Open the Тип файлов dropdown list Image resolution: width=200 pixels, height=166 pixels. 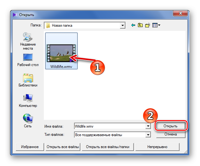pos(148,135)
